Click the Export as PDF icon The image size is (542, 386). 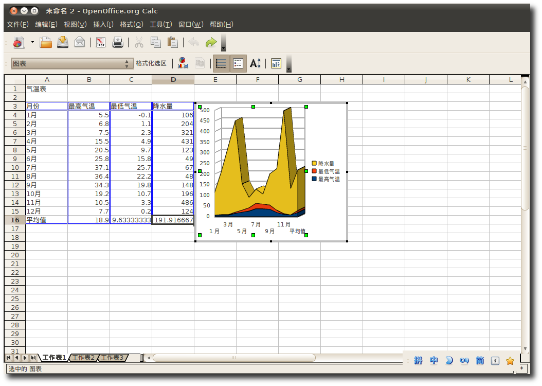pyautogui.click(x=101, y=43)
